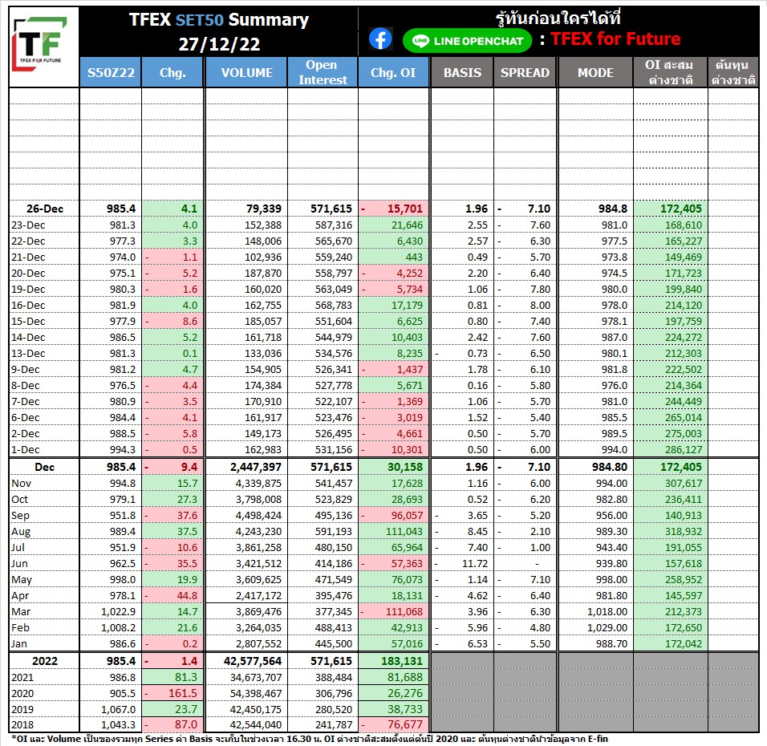Click Apr change value 44.8
The width and height of the screenshot is (767, 746).
(x=187, y=596)
